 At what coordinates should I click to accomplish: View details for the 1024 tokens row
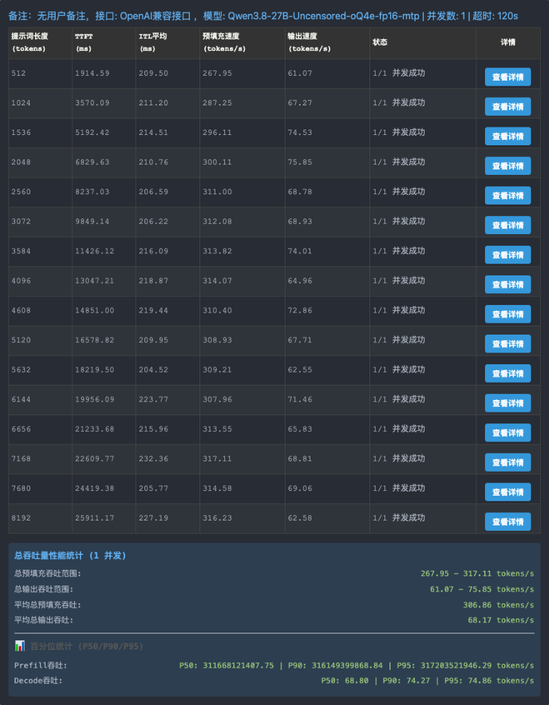point(508,107)
